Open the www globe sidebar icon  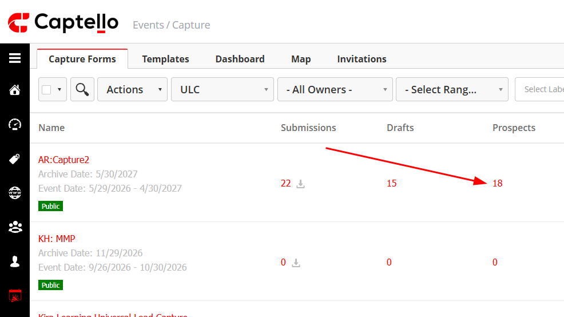pyautogui.click(x=15, y=193)
